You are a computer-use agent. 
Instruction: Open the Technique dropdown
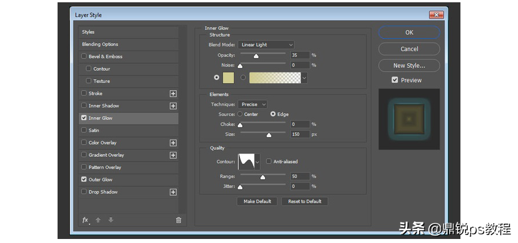tap(253, 104)
